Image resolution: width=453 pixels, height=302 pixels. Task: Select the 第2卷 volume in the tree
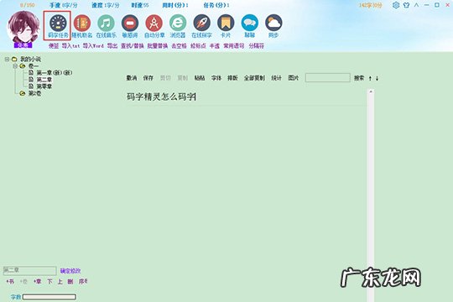(x=34, y=93)
